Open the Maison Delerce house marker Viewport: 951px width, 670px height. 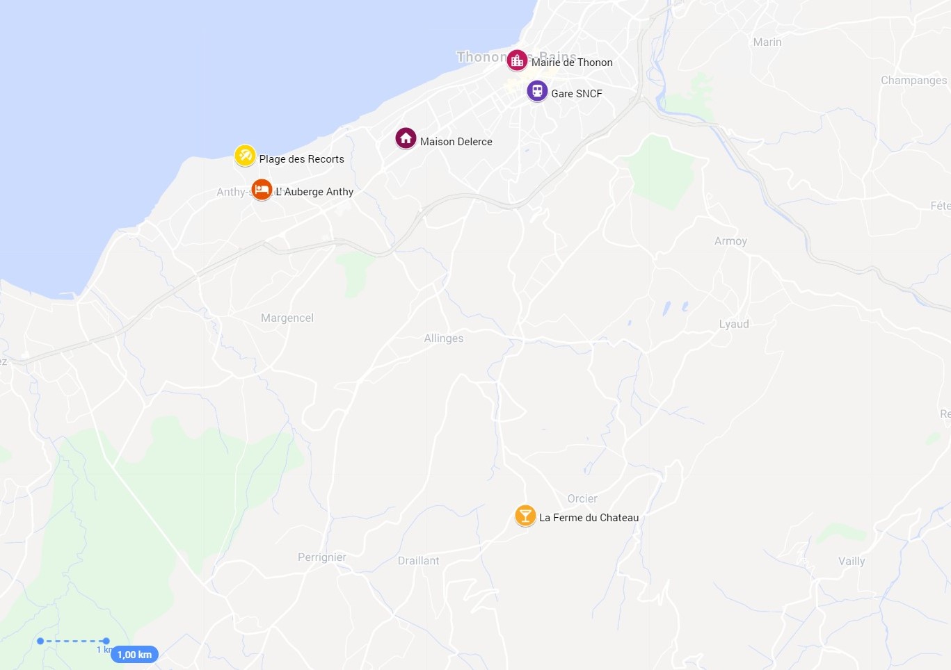point(406,138)
